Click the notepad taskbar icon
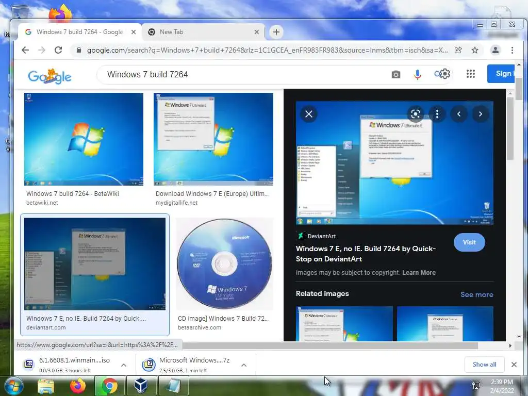528x396 pixels. [173, 386]
